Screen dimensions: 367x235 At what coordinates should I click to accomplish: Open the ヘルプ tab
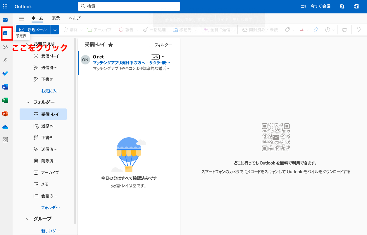[x=74, y=18]
